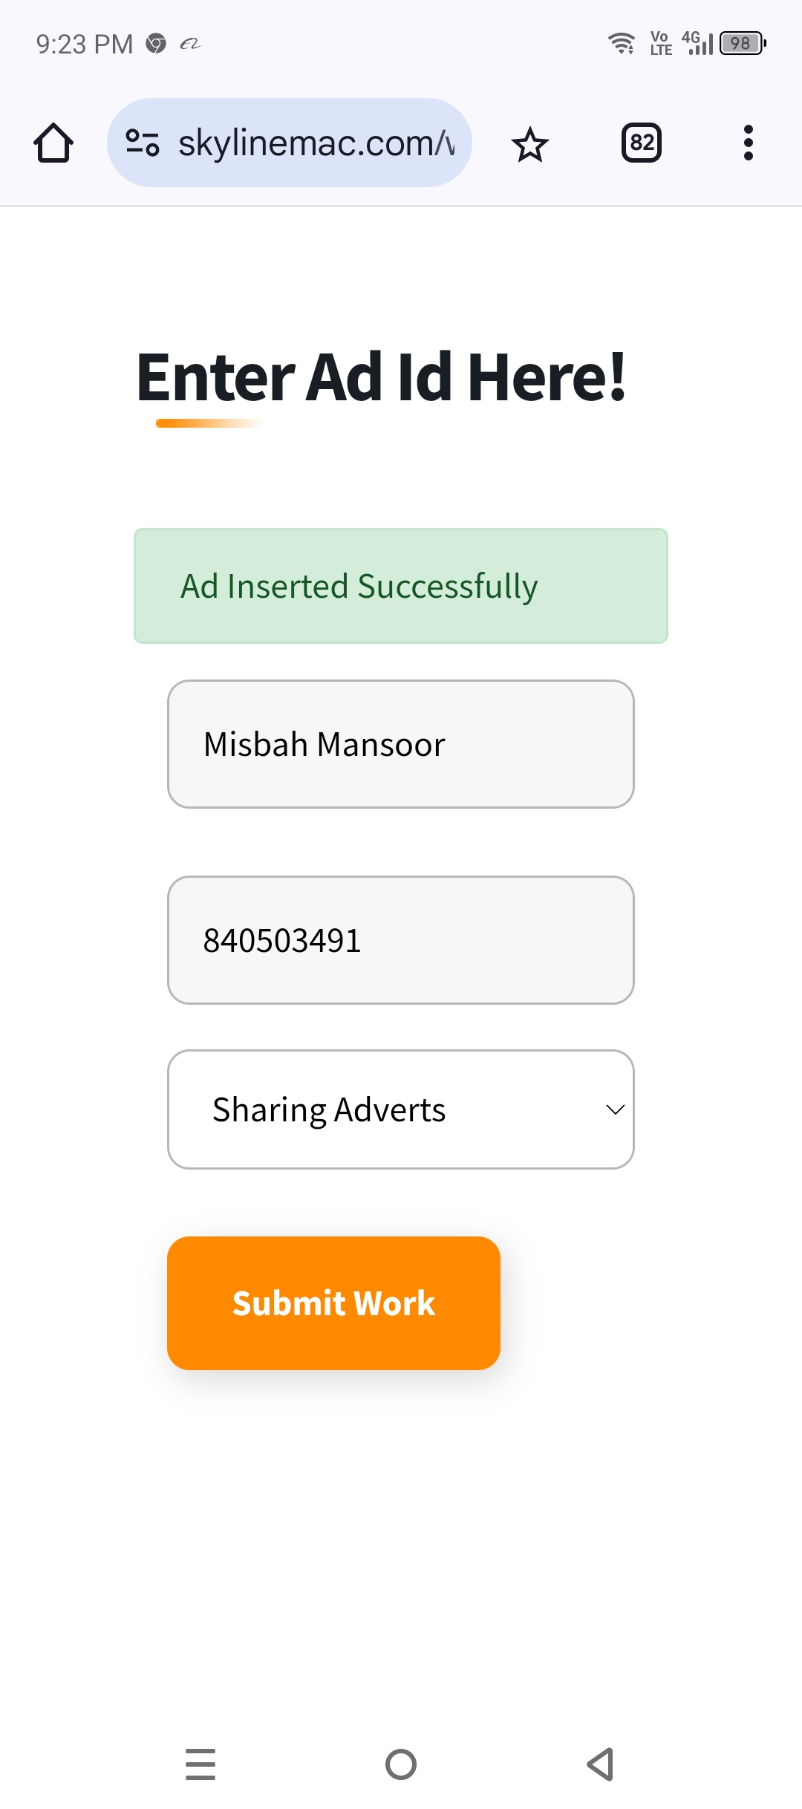This screenshot has width=802, height=1809.
Task: Open Chrome three-dot overflow menu
Action: [749, 143]
